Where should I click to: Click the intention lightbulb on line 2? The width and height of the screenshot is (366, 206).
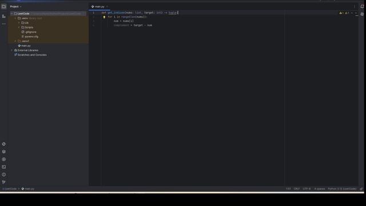point(104,17)
